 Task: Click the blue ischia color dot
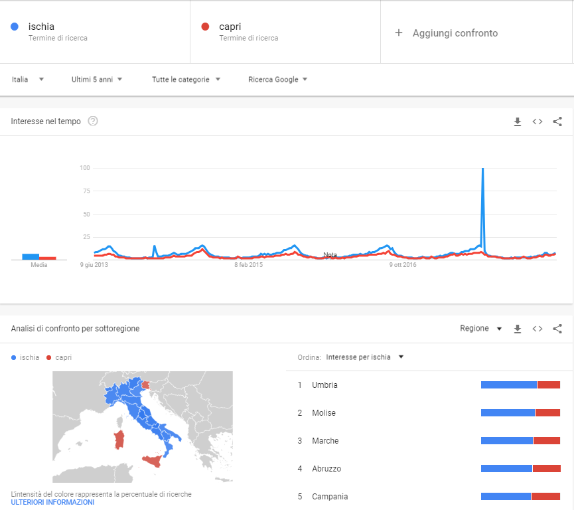15,27
